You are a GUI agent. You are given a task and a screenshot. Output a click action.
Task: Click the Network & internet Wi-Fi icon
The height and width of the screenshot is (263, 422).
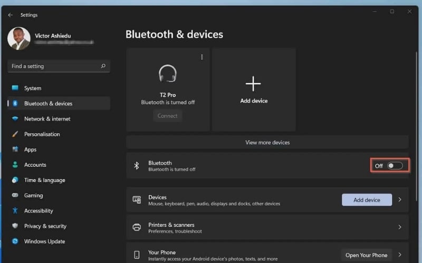click(x=15, y=119)
